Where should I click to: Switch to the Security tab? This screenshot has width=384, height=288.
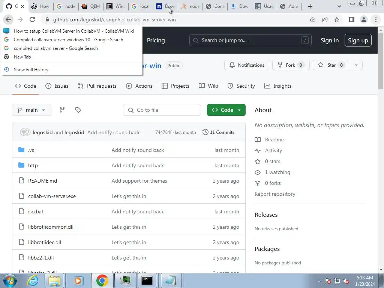point(241,86)
